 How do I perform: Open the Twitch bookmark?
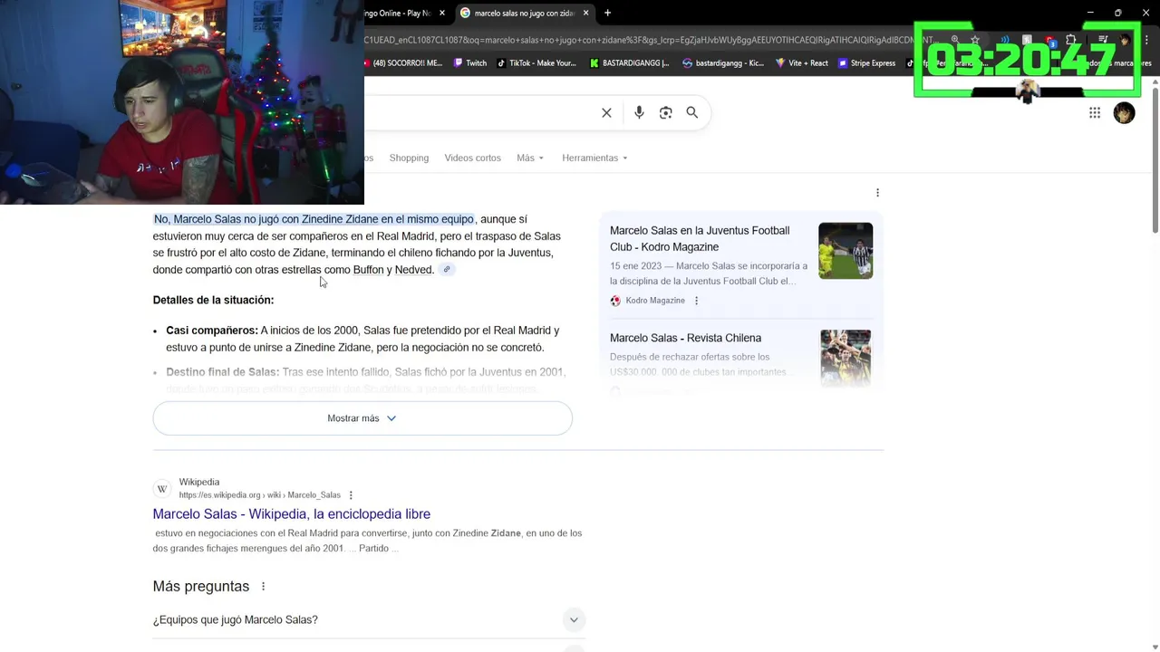click(x=470, y=63)
